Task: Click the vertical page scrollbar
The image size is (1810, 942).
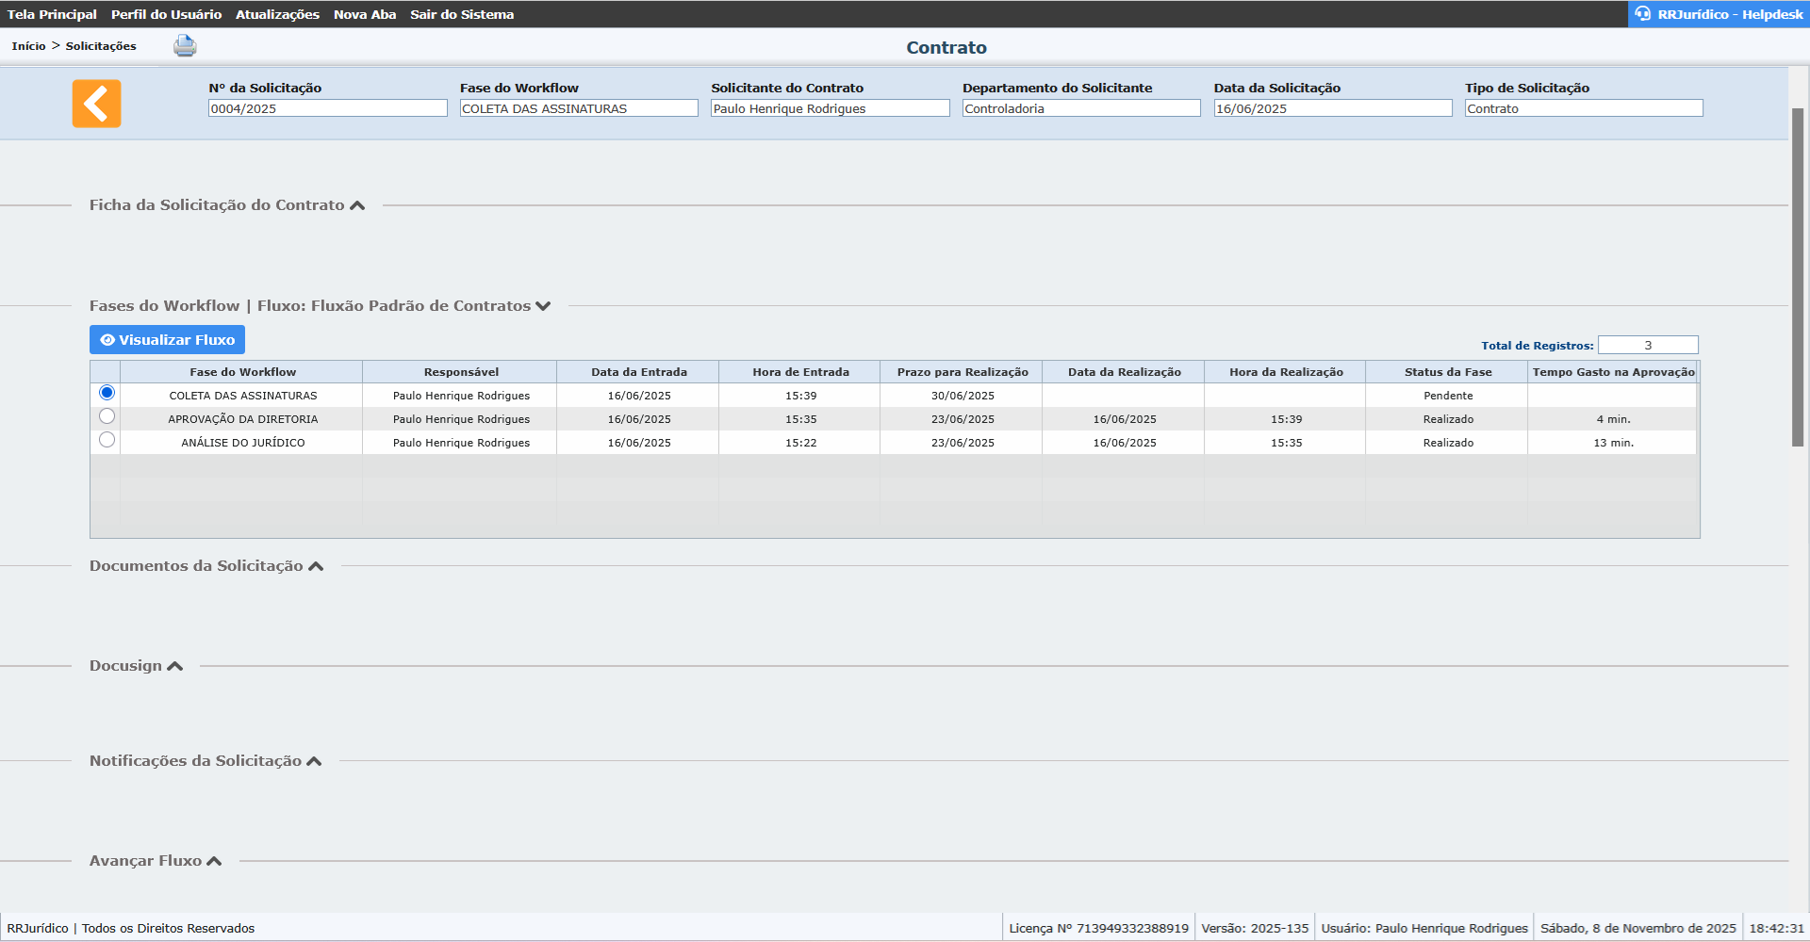Action: (1798, 277)
